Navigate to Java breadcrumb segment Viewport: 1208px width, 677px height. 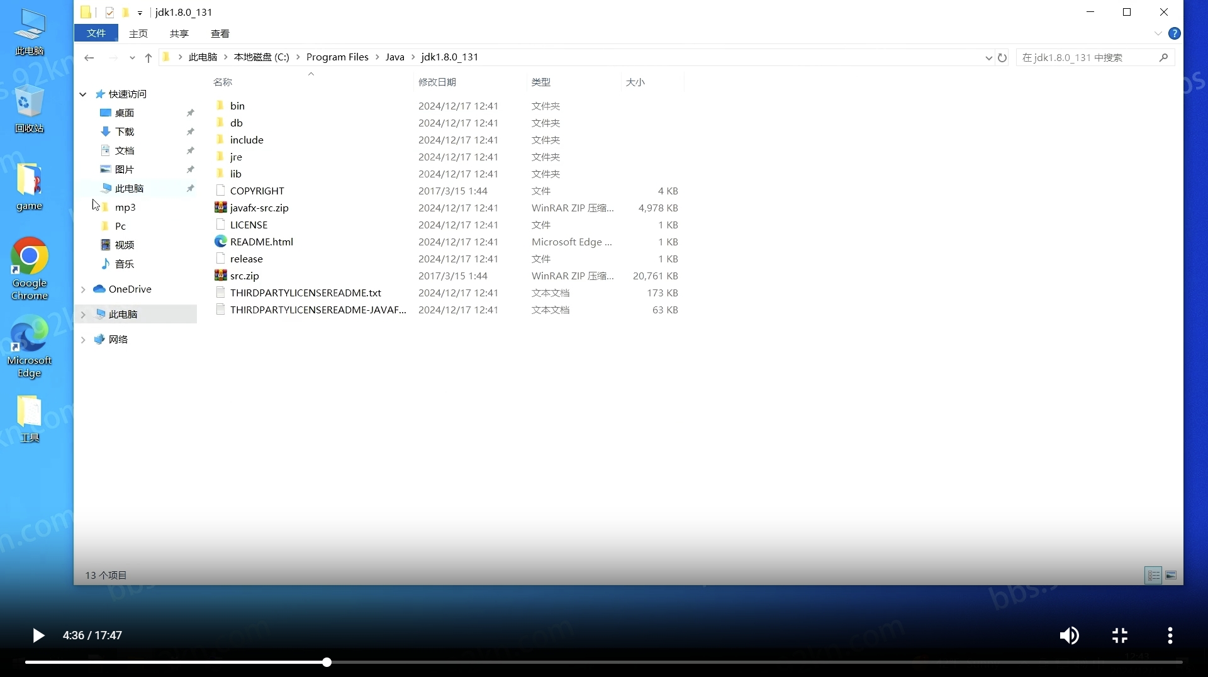coord(394,57)
